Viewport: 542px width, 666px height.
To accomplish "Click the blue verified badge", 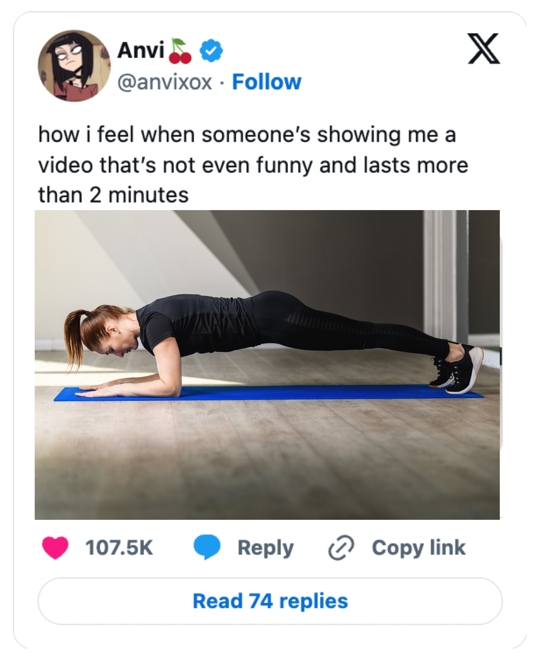I will click(211, 50).
